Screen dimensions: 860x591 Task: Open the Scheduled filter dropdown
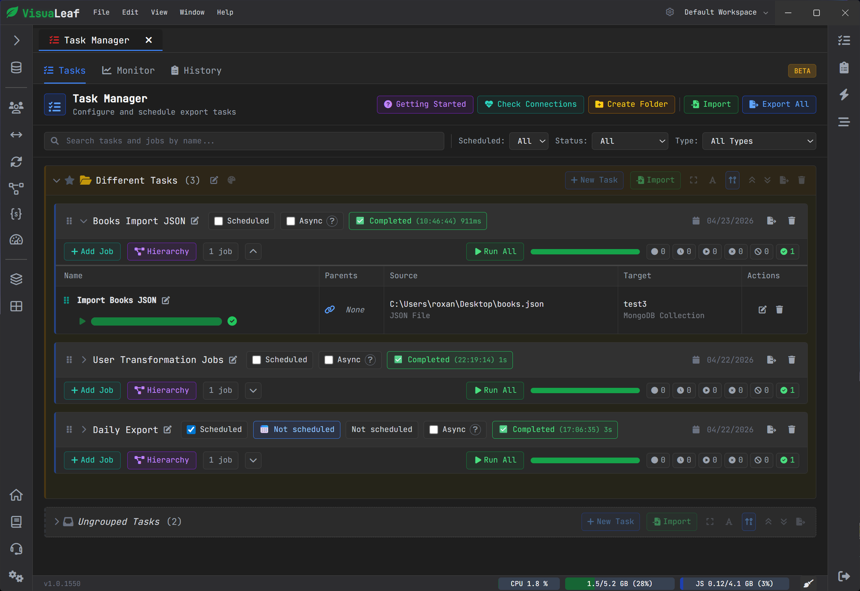[x=529, y=141]
